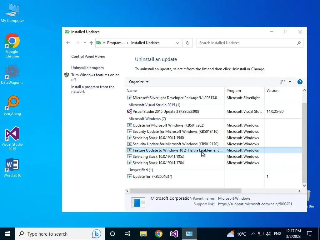Click the vertical scrollbar down arrow
The image size is (320, 240).
click(304, 185)
